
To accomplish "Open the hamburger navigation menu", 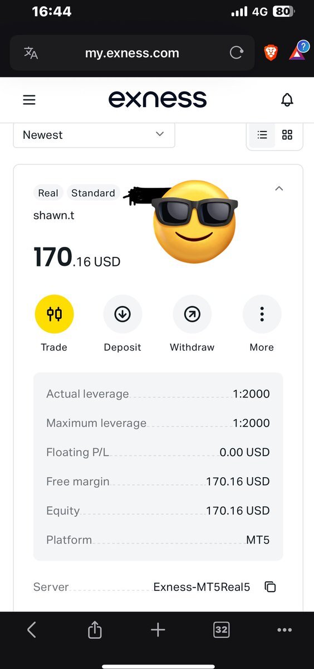I will pyautogui.click(x=29, y=100).
